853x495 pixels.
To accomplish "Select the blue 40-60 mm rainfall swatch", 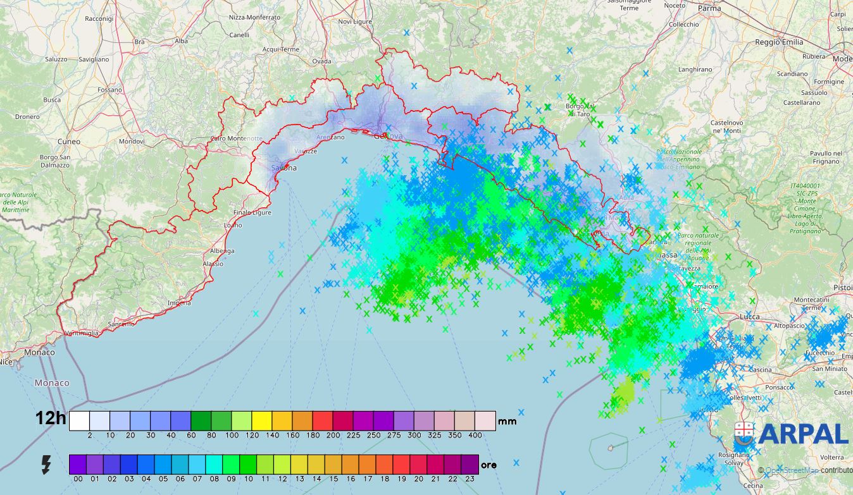I will [x=181, y=420].
